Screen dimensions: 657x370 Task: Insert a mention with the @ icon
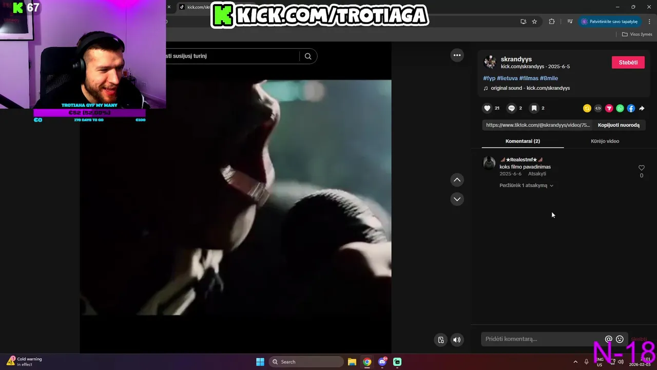(x=608, y=339)
